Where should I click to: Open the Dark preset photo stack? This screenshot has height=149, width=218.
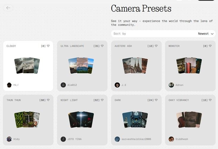point(135,119)
